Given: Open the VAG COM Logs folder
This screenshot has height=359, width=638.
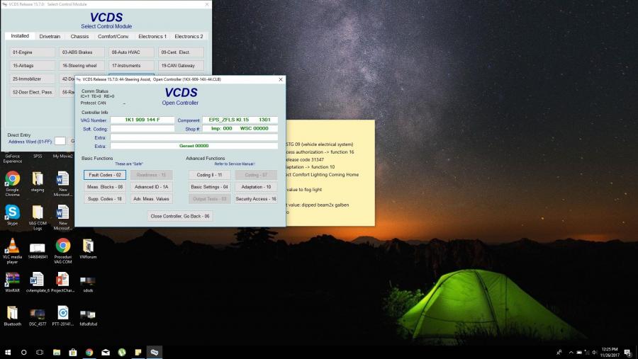Looking at the screenshot, I should pyautogui.click(x=38, y=212).
